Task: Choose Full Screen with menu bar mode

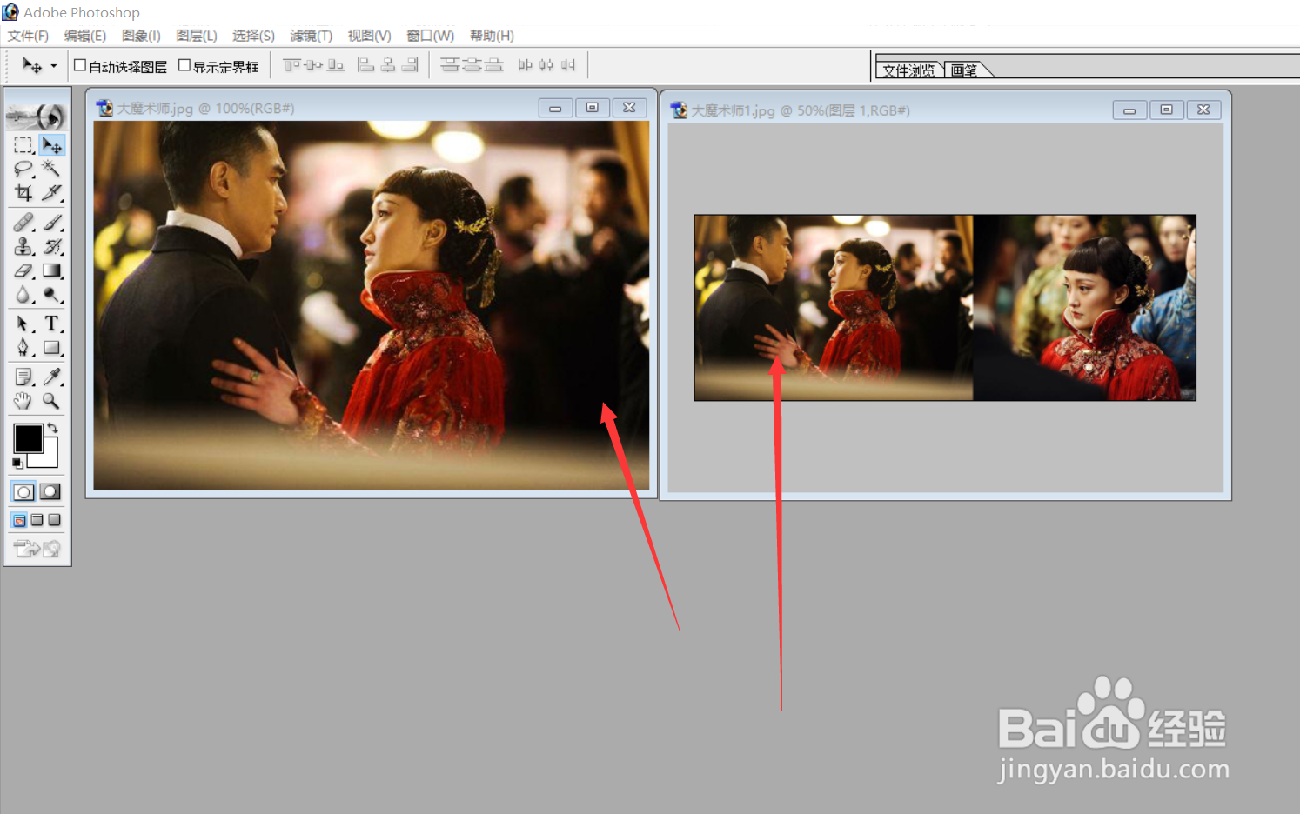Action: point(37,520)
